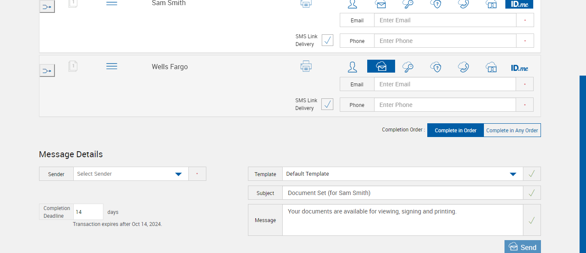The height and width of the screenshot is (253, 586).
Task: Choose the Complete in Order button
Action: coord(456,130)
